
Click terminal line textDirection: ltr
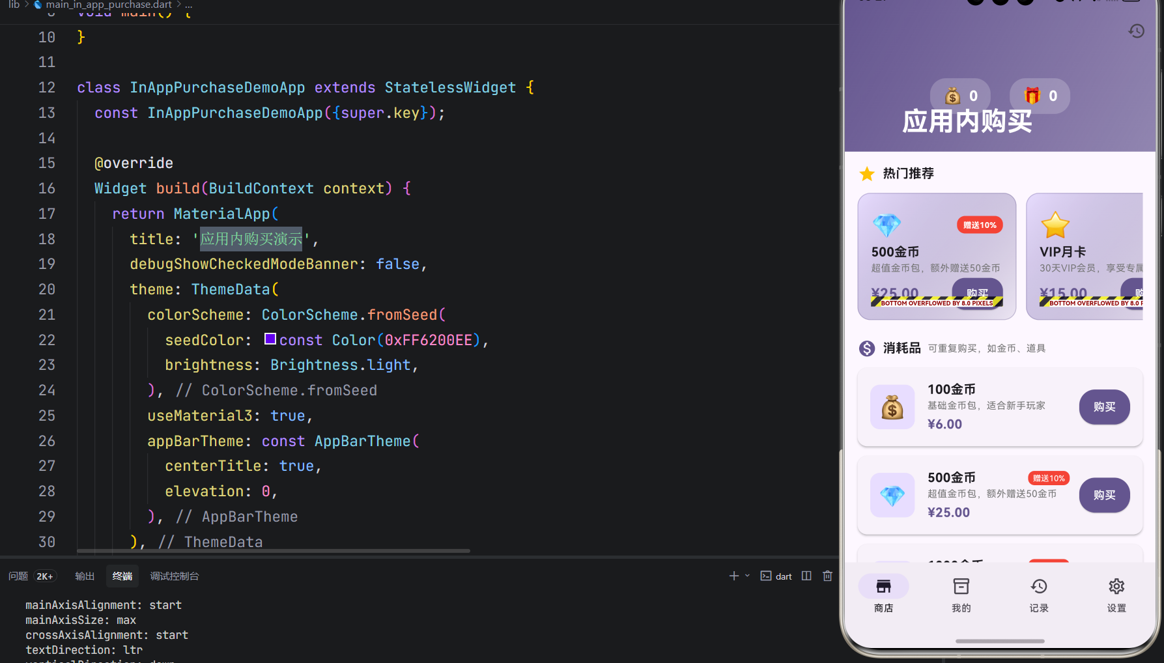[x=84, y=650]
